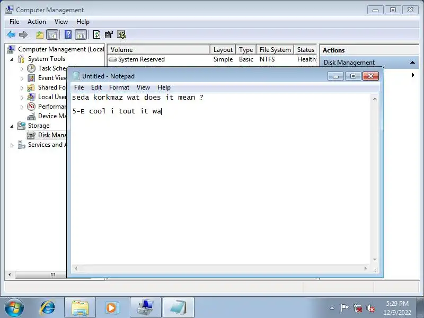424x318 pixels.
Task: Open Windows Explorer folder from taskbar
Action: click(x=80, y=308)
